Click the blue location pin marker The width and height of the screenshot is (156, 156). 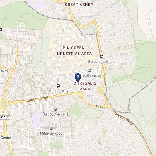tap(78, 78)
